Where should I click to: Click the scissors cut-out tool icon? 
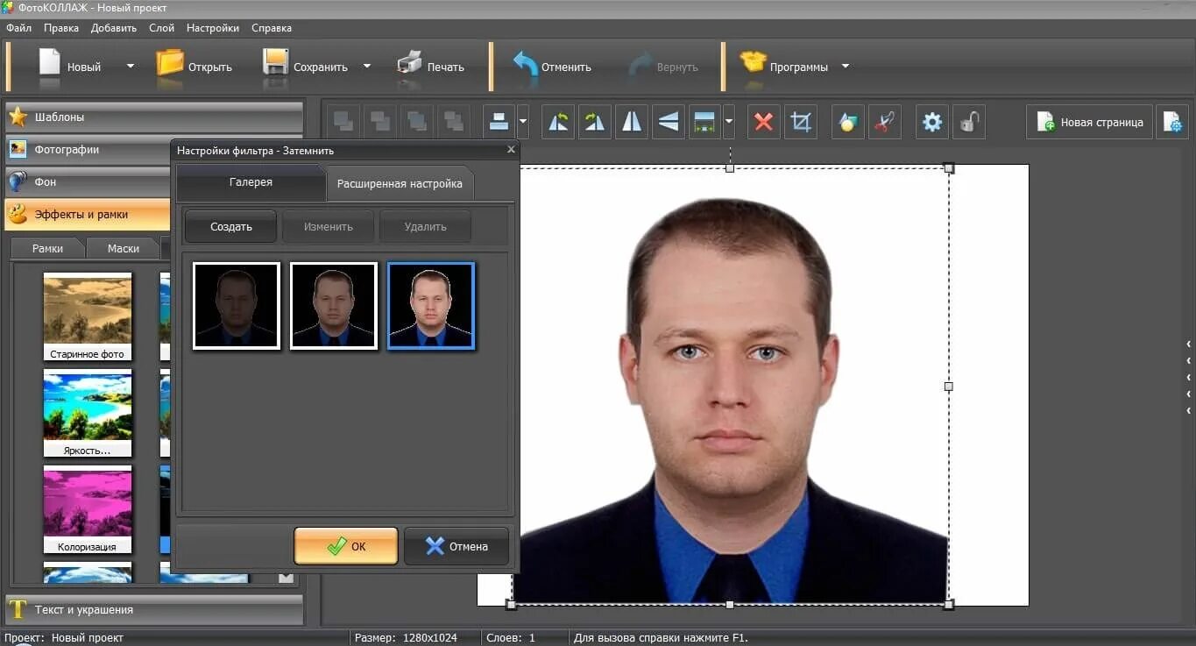coord(885,122)
